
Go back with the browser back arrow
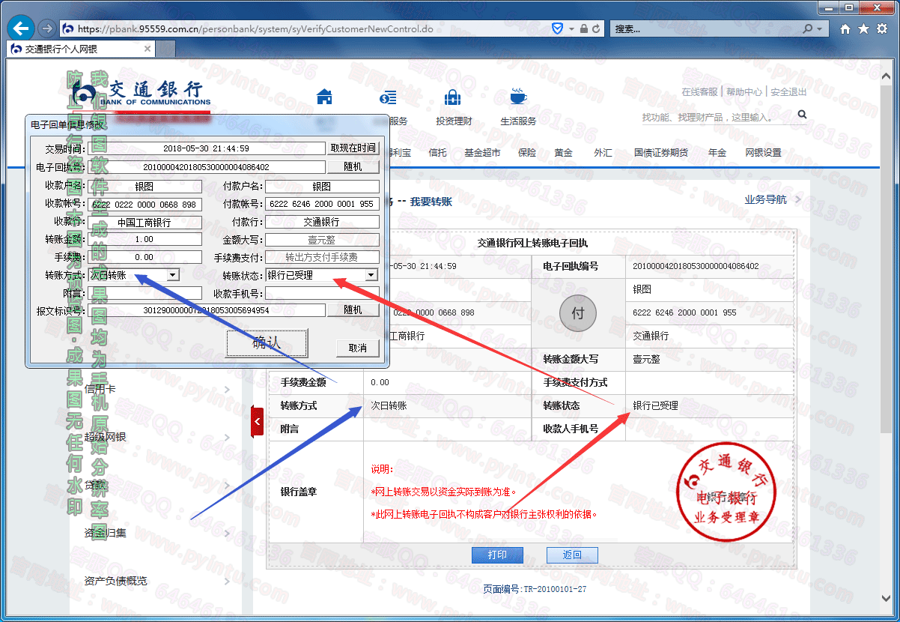tap(21, 28)
